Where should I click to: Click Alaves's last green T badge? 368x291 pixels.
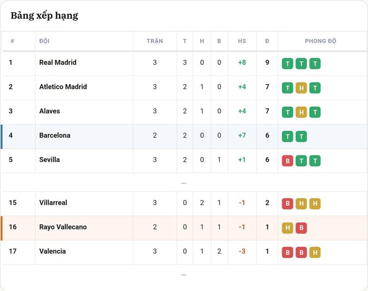tap(315, 112)
